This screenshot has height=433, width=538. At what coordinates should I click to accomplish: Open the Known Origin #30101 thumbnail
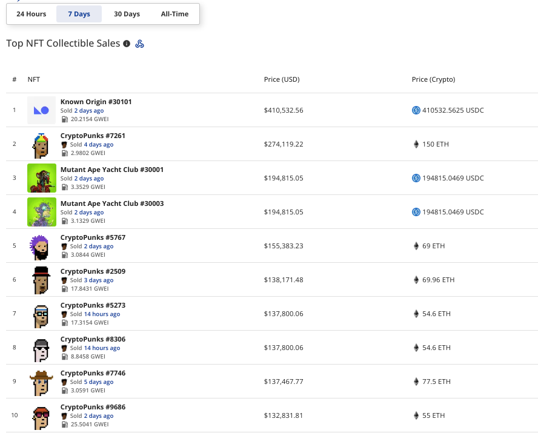[42, 110]
